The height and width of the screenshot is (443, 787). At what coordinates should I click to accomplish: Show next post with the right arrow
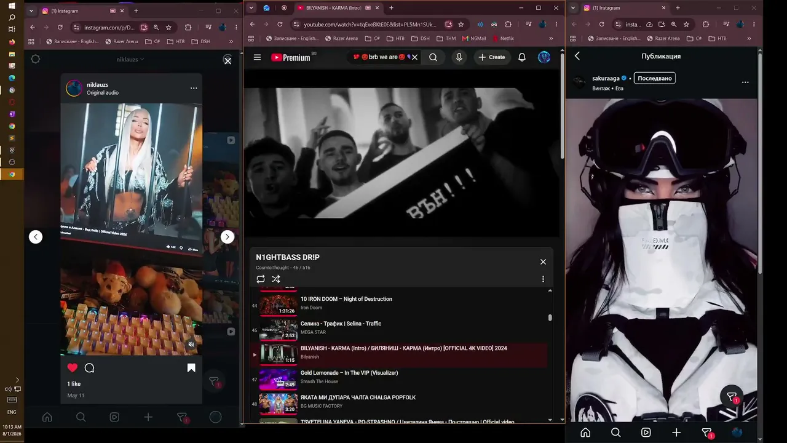click(227, 237)
